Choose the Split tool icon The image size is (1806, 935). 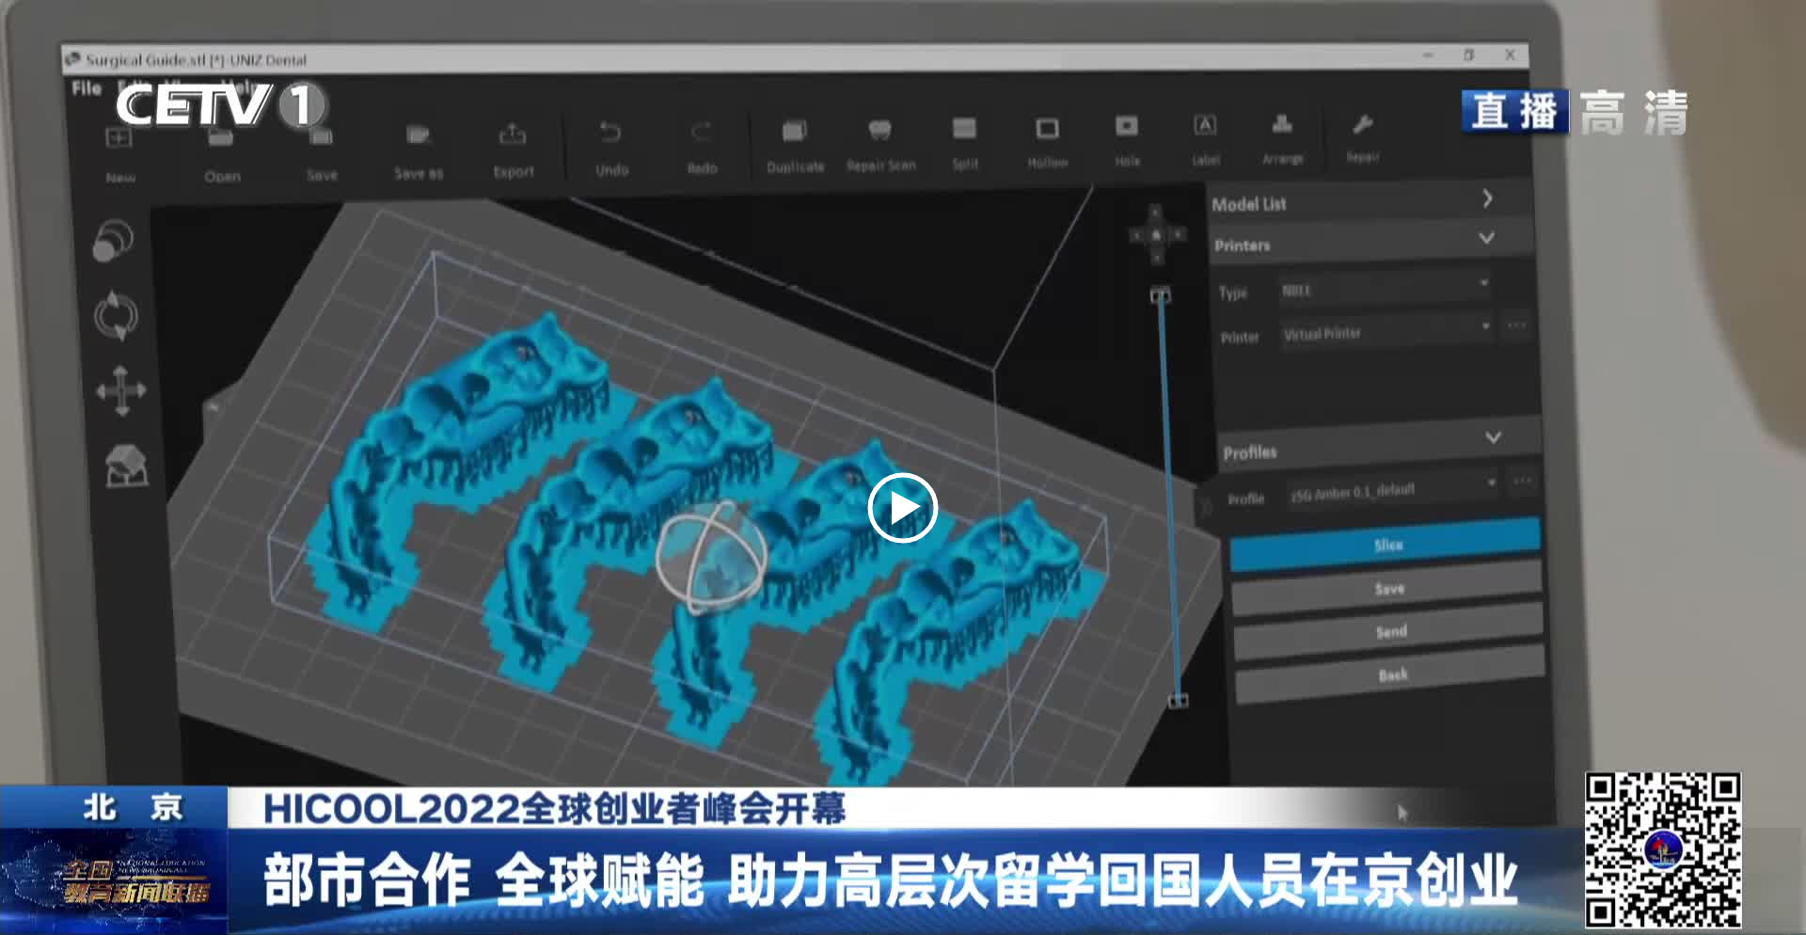[x=964, y=129]
